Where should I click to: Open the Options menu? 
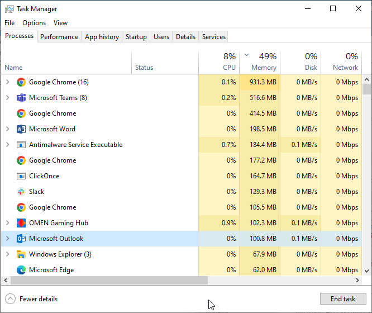34,23
